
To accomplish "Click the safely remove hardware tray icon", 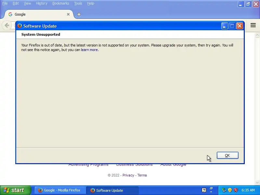I will (224, 190).
